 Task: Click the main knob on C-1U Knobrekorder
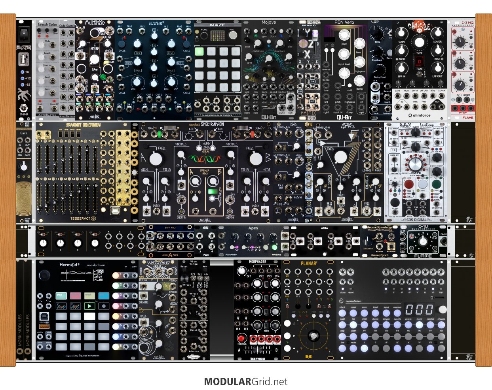(x=423, y=241)
